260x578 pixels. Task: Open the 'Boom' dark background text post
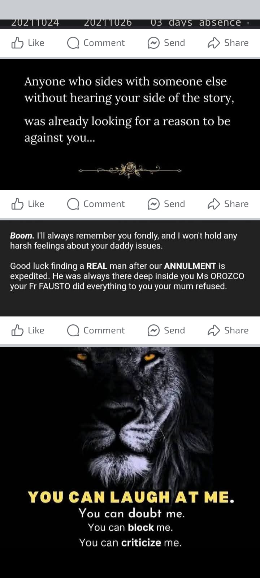click(x=130, y=268)
